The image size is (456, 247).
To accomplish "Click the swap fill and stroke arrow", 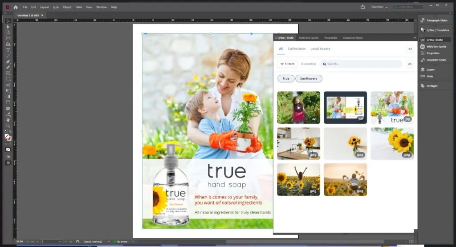I will (x=10, y=132).
